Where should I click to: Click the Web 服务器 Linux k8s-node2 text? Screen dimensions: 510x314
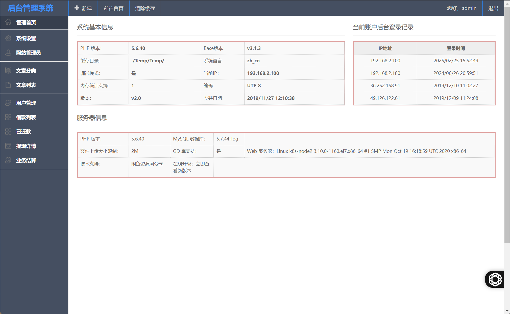356,151
